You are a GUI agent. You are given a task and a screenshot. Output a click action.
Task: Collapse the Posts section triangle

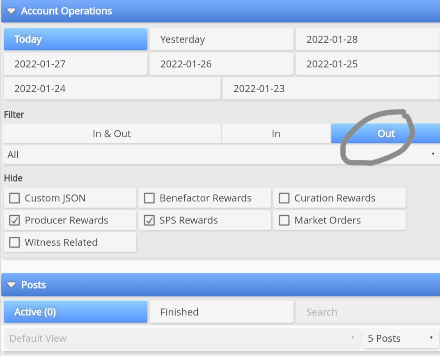[11, 285]
